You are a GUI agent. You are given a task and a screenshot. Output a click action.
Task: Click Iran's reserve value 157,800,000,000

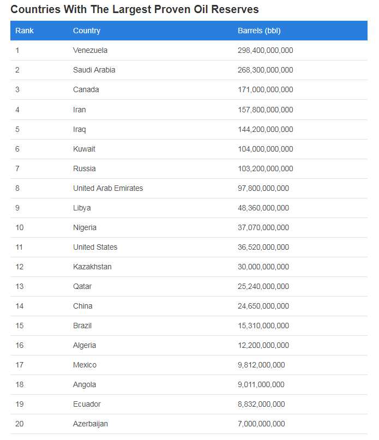[265, 110]
